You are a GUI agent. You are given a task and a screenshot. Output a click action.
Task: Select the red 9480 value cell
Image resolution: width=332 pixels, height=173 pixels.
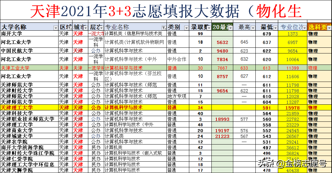tap(222, 51)
